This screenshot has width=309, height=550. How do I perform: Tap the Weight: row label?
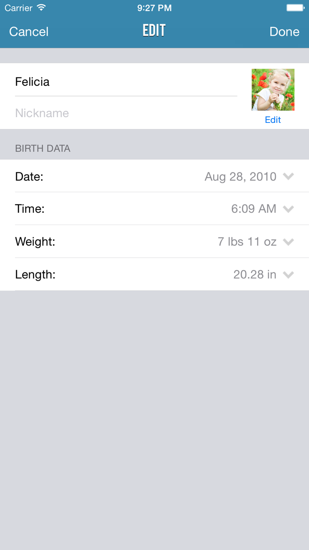point(35,242)
